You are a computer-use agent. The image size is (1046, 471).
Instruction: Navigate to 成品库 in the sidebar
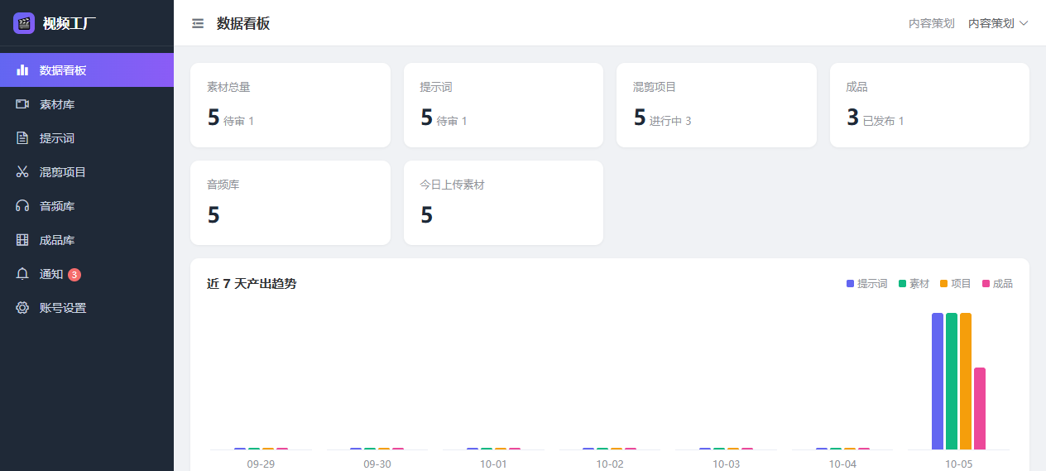click(87, 240)
